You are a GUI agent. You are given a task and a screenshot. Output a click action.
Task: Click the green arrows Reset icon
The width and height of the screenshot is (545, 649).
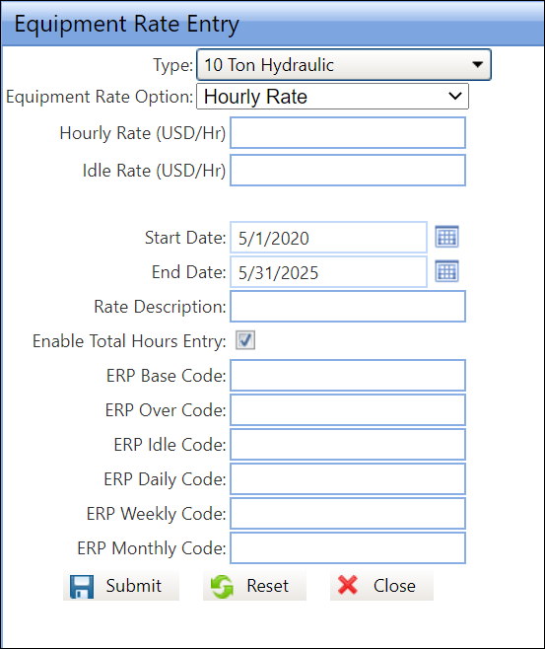point(222,586)
